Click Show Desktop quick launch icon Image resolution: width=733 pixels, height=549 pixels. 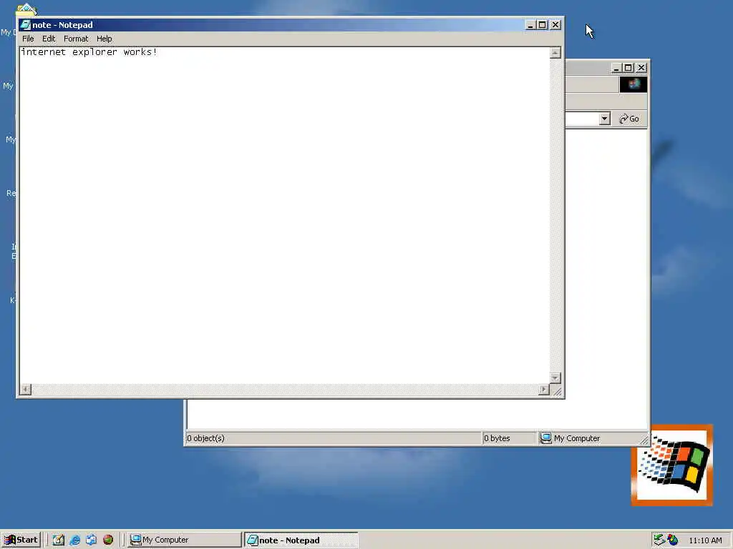tap(59, 540)
